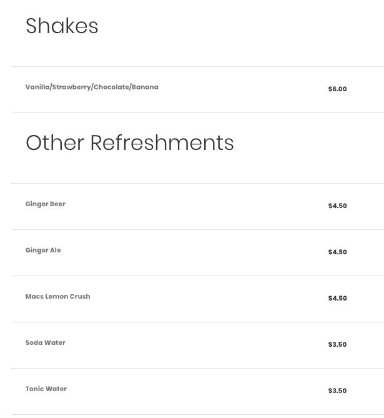Click the price next to Ginger Ale

tap(337, 252)
